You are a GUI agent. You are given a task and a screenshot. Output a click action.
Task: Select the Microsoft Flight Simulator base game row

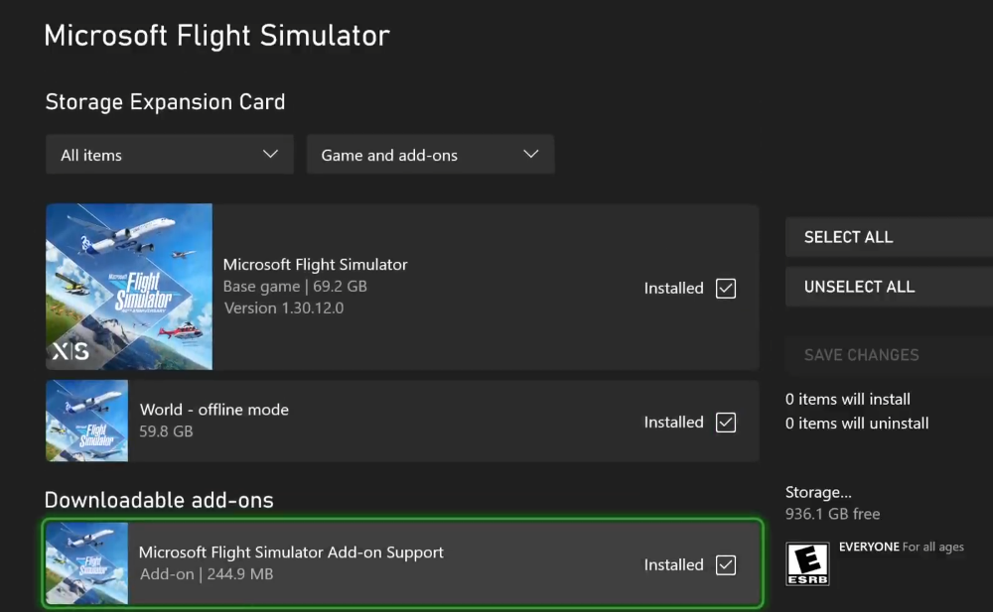pyautogui.click(x=447, y=287)
